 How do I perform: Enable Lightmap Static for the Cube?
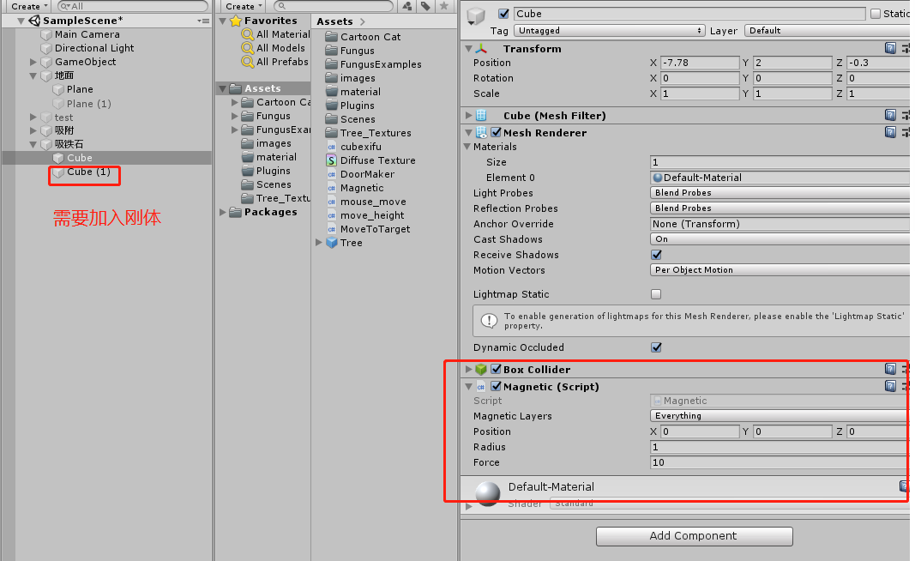(x=656, y=293)
